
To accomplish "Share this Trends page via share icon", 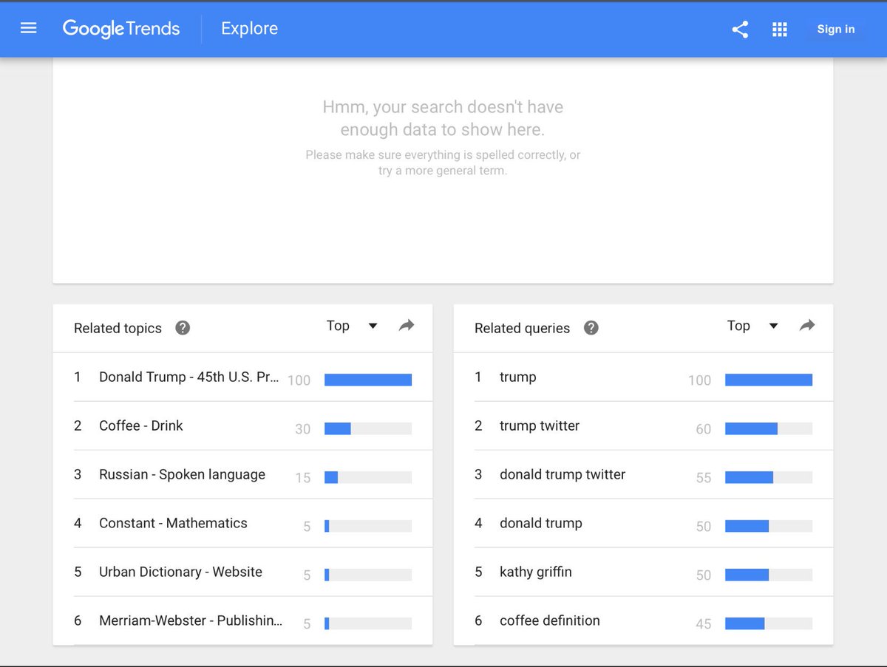I will (x=740, y=30).
